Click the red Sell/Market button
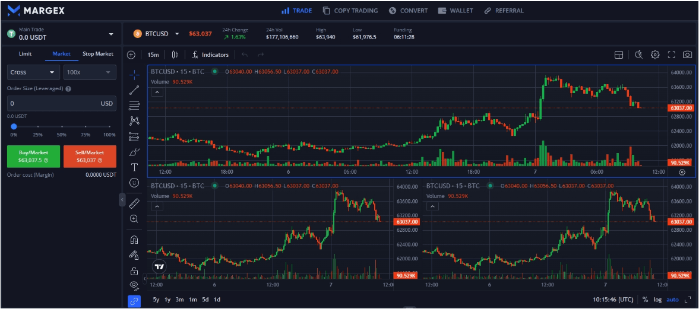 pyautogui.click(x=90, y=157)
